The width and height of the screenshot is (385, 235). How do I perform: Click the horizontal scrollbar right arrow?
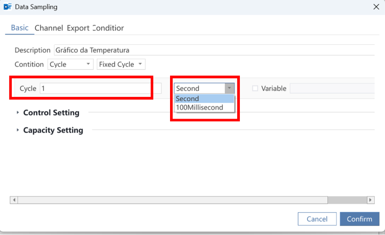(370, 200)
